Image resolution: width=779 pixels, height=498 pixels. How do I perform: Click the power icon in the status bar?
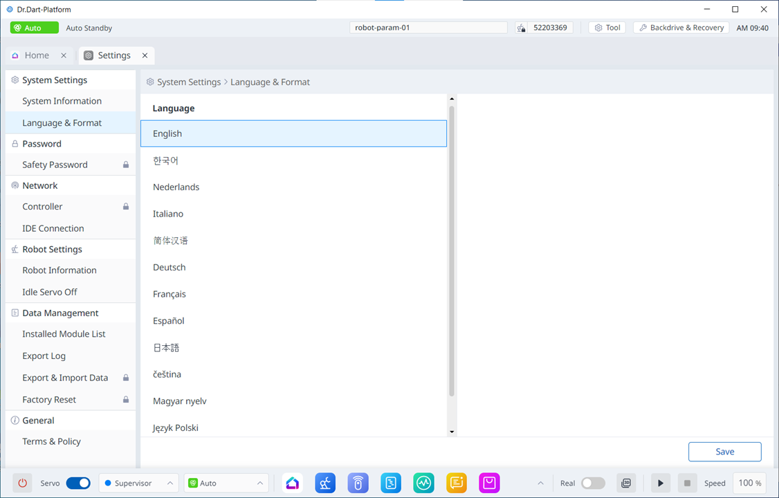click(x=21, y=483)
